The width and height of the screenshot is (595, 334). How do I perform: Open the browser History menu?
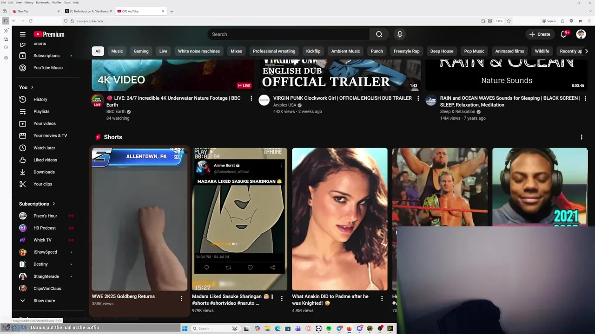(28, 3)
